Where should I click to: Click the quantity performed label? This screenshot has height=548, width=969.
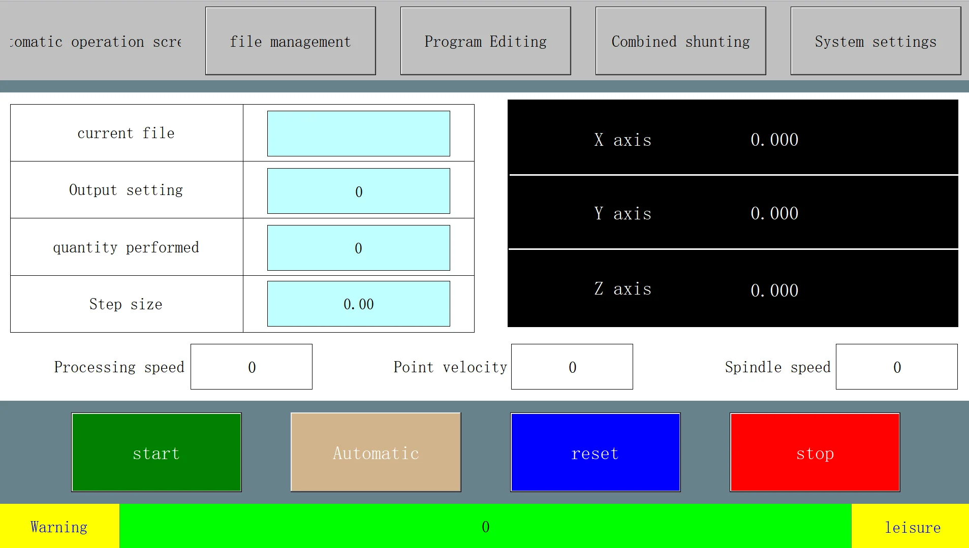pyautogui.click(x=126, y=247)
